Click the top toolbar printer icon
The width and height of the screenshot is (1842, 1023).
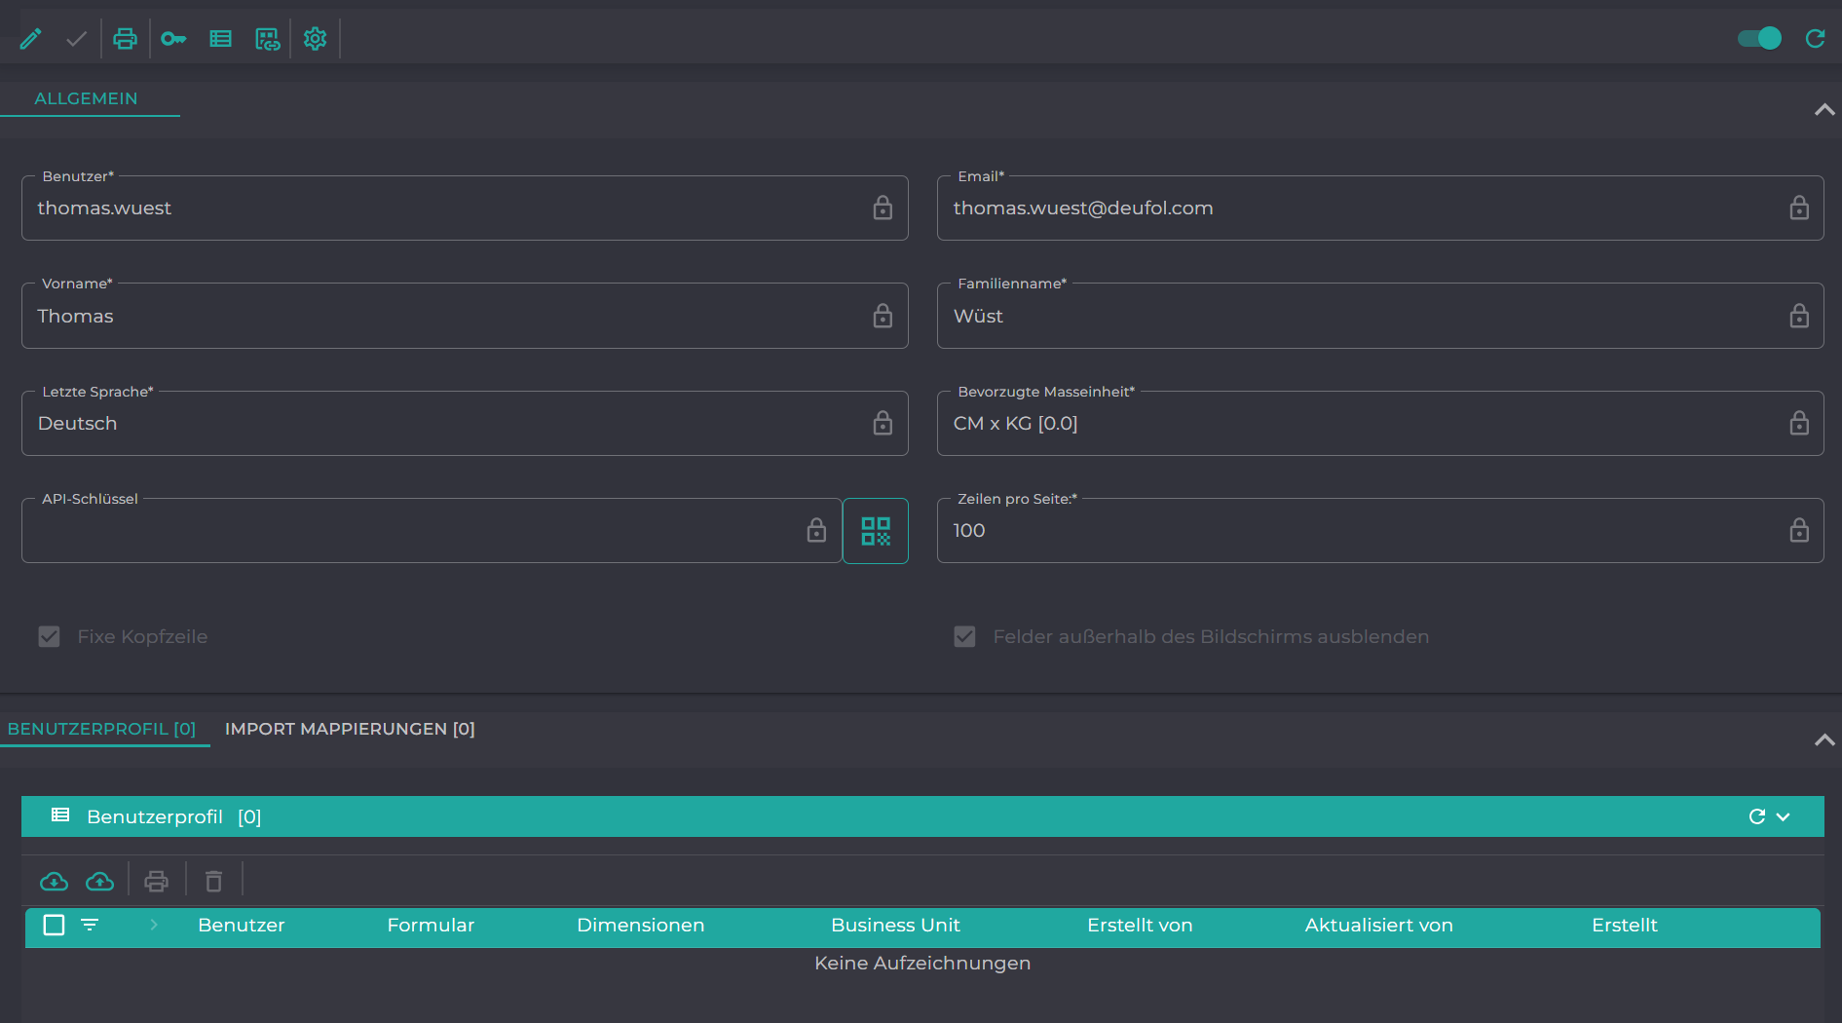click(x=125, y=38)
